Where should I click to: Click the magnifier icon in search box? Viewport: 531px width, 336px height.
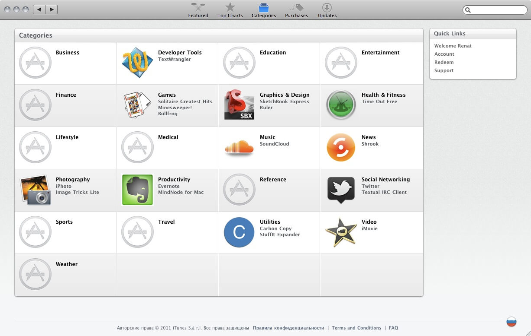pyautogui.click(x=468, y=10)
